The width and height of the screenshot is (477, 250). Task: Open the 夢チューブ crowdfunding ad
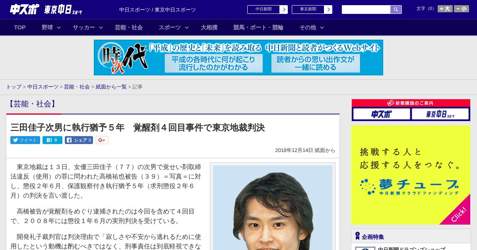(411, 175)
